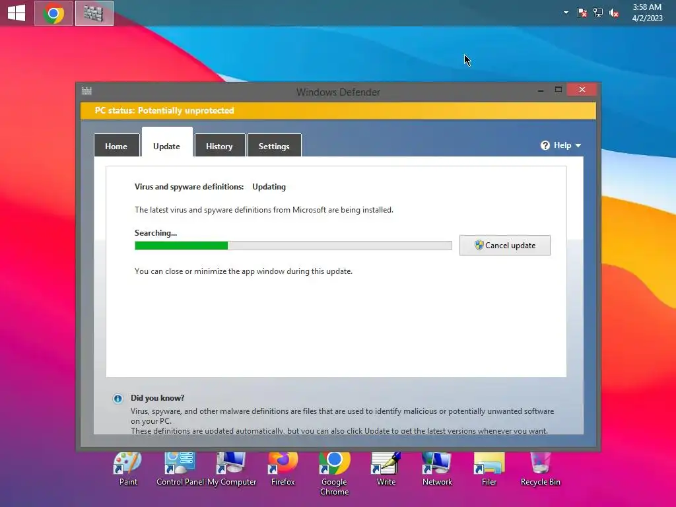Screen dimensions: 676x507
Task: Select the Update tab
Action: point(167,143)
